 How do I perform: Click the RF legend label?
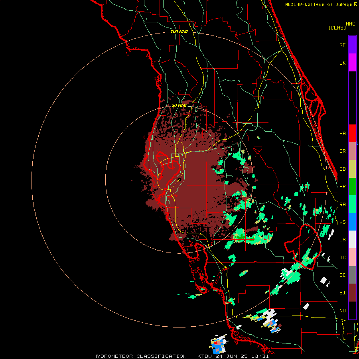point(342,45)
